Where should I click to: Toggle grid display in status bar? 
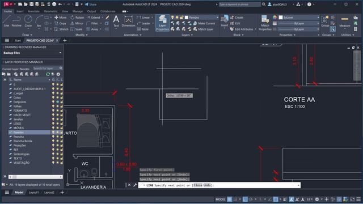point(229,199)
